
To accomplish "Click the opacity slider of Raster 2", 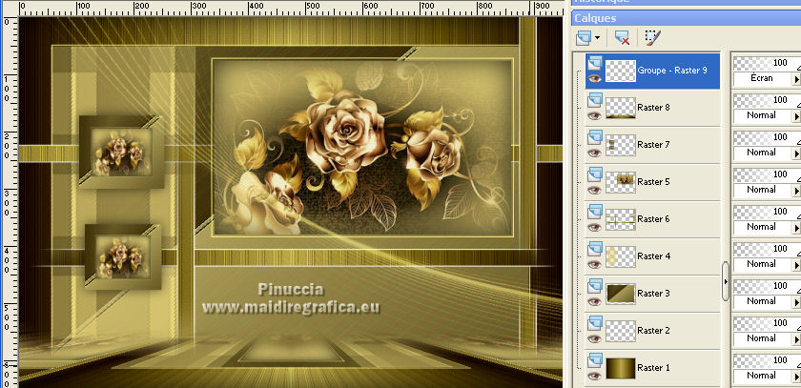I will [767, 325].
